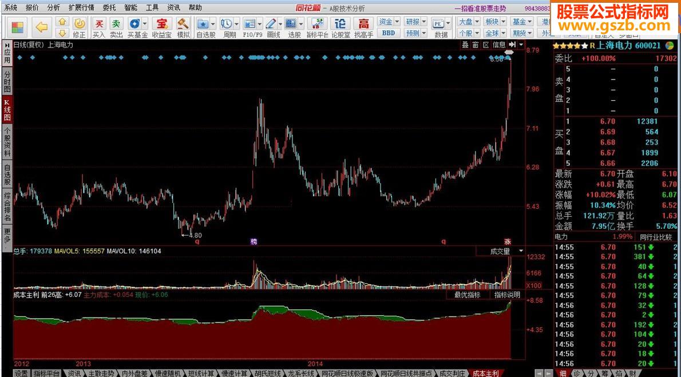The height and width of the screenshot is (377, 681).
Task: Open 收益宝 from the toolbar
Action: tap(162, 27)
